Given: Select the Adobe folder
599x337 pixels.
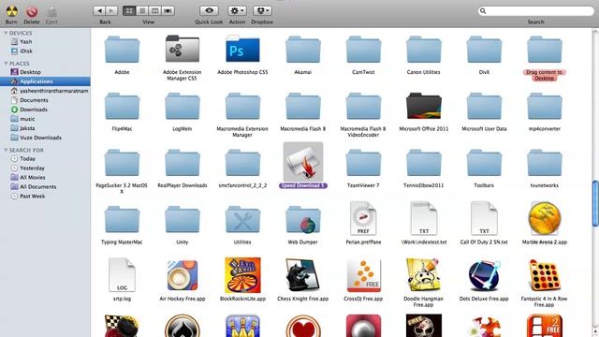Looking at the screenshot, I should [x=122, y=50].
